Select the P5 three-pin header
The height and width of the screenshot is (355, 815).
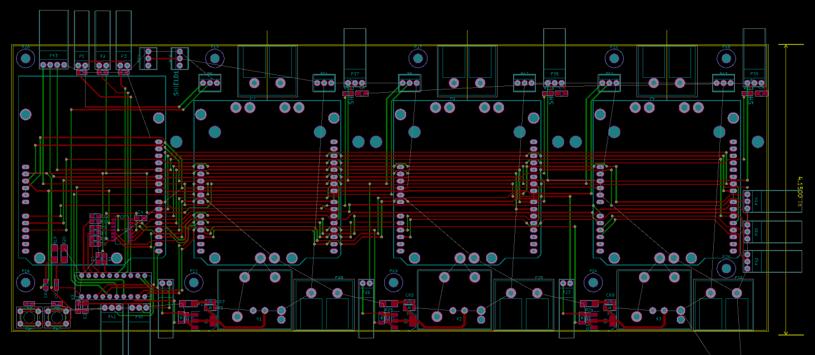pyautogui.click(x=210, y=83)
